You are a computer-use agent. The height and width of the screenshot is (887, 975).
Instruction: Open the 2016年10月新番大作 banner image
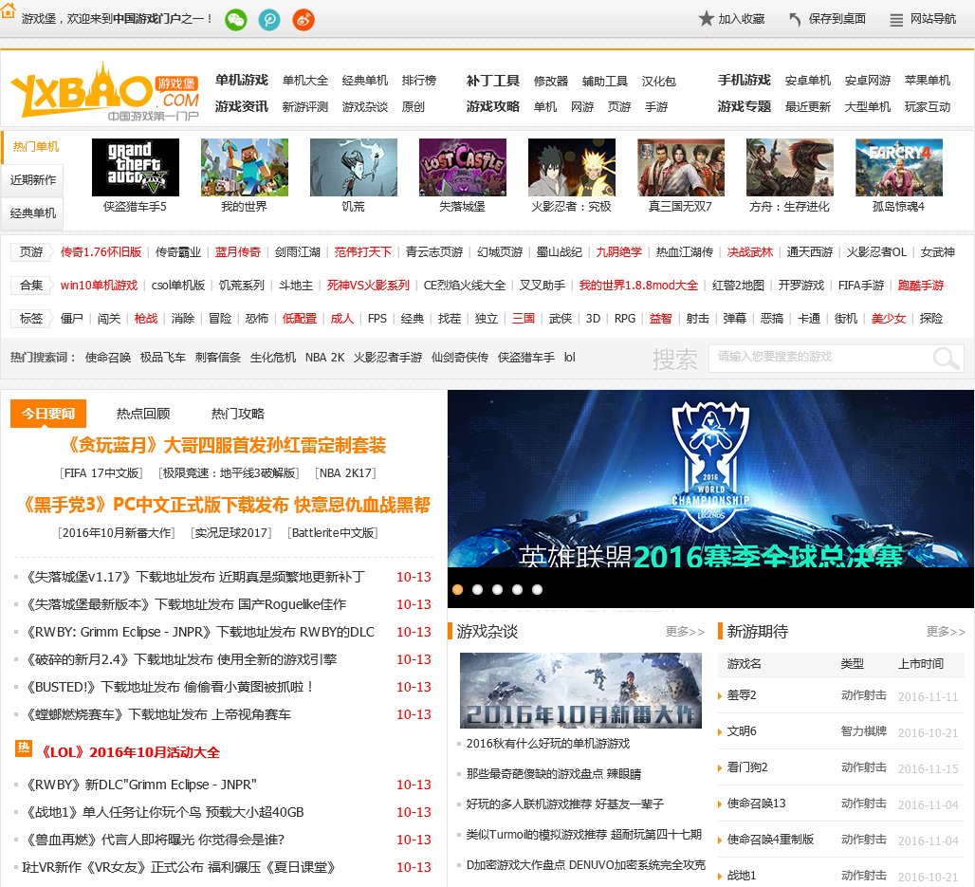[580, 691]
